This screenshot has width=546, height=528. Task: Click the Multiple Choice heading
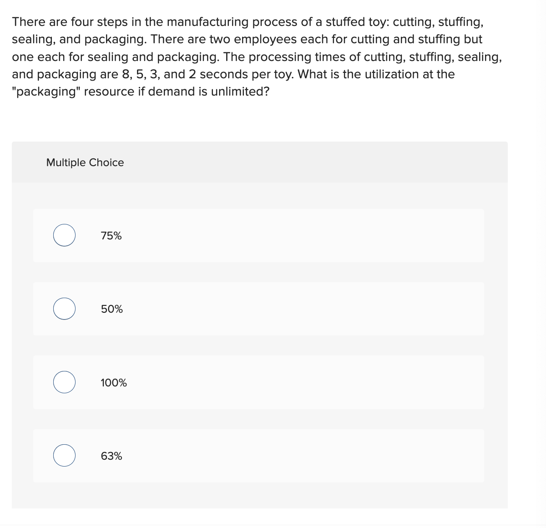(x=85, y=162)
